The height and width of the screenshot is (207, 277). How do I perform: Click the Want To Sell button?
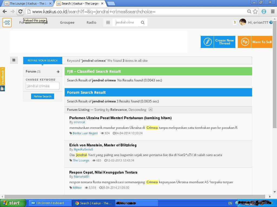point(255,42)
